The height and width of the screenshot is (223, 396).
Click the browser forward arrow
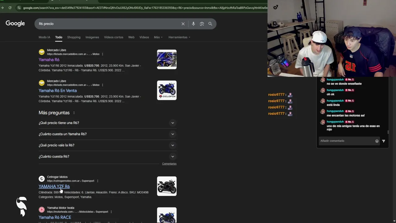tap(2, 8)
